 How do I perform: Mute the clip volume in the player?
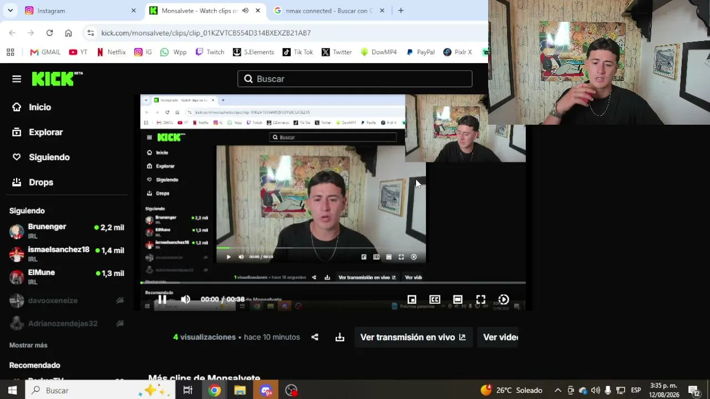pyautogui.click(x=185, y=300)
